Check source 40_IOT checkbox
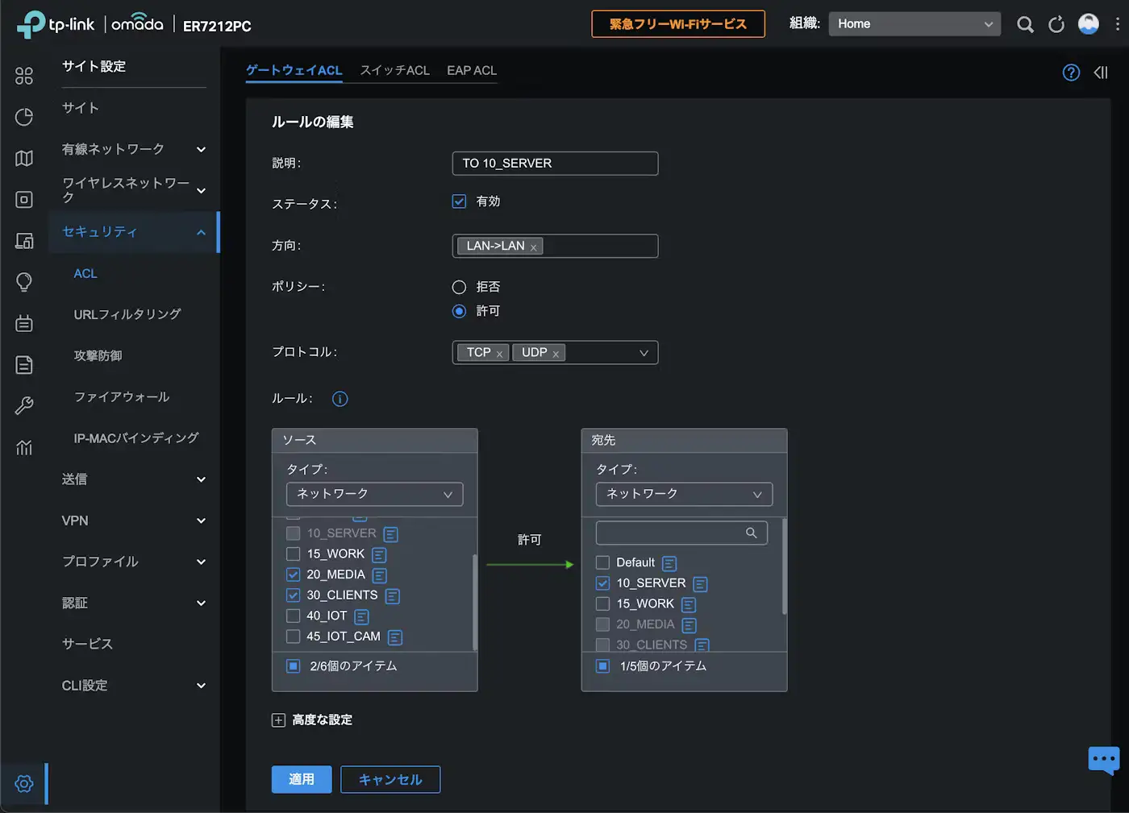 (x=294, y=616)
